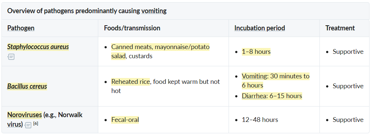Screen dimensions: 371x134
Task: Click highlighted Fecal-oral transmission text
Action: click(x=125, y=120)
